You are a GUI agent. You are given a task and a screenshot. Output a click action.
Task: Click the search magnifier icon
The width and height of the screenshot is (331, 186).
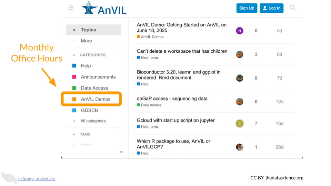tap(292, 8)
